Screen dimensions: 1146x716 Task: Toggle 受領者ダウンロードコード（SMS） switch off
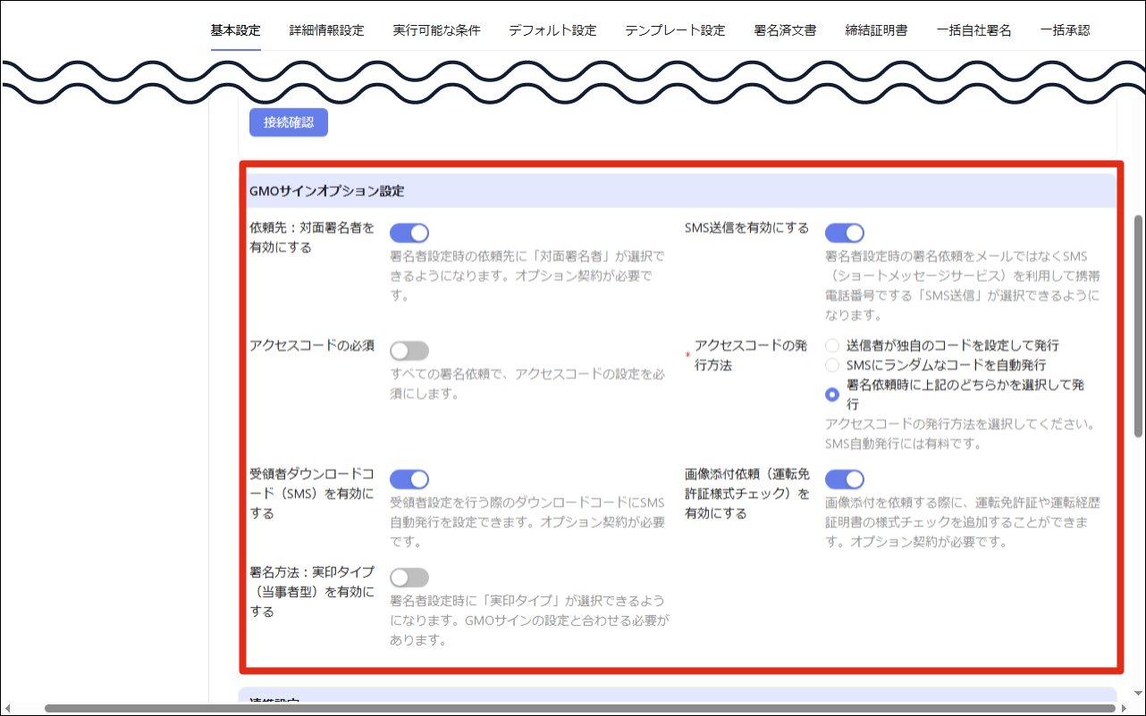(409, 479)
